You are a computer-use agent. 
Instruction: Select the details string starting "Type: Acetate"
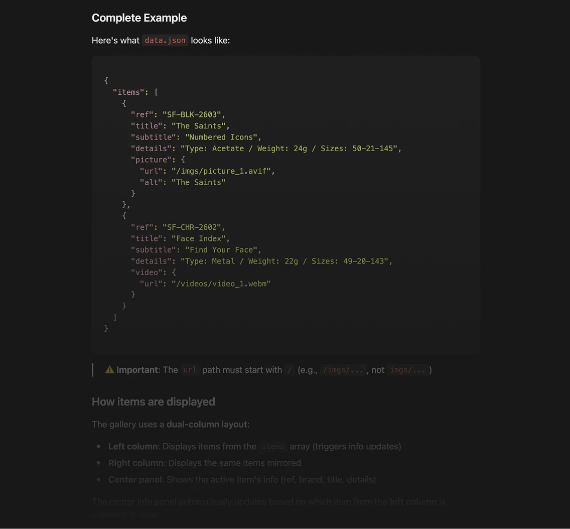(289, 149)
